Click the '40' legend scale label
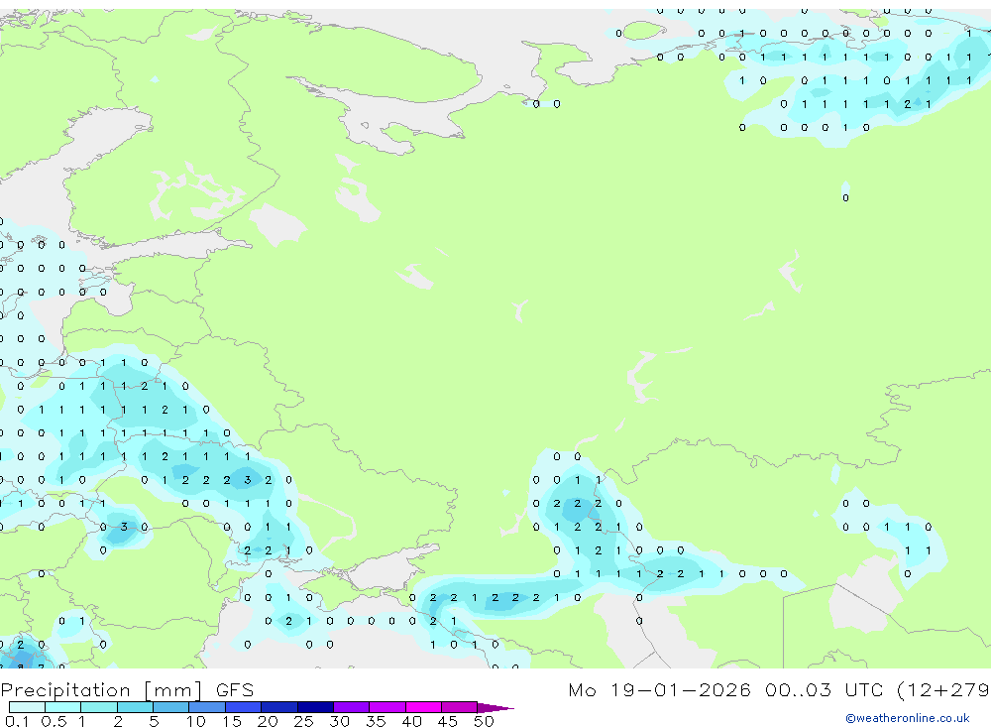This screenshot has height=727, width=991. (x=411, y=721)
